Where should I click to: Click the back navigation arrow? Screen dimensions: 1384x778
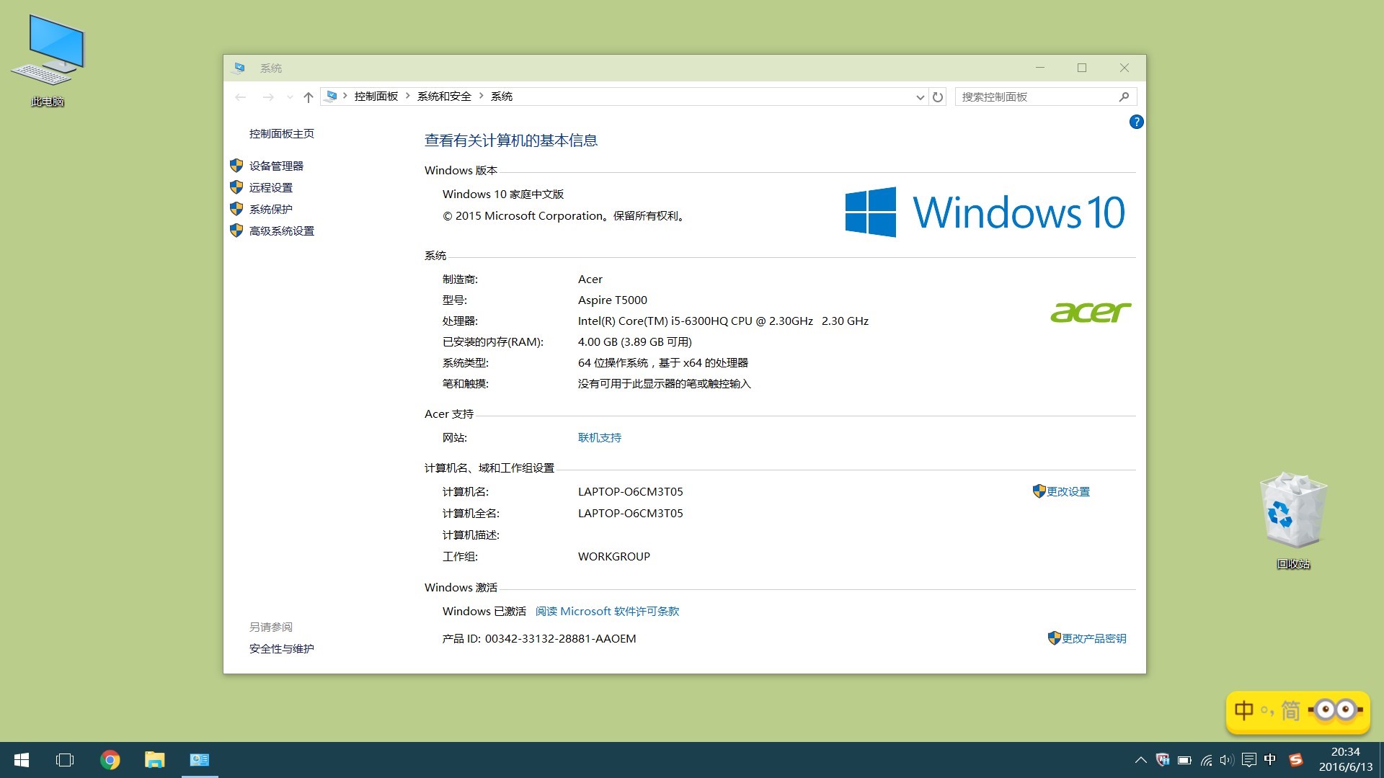click(x=241, y=97)
